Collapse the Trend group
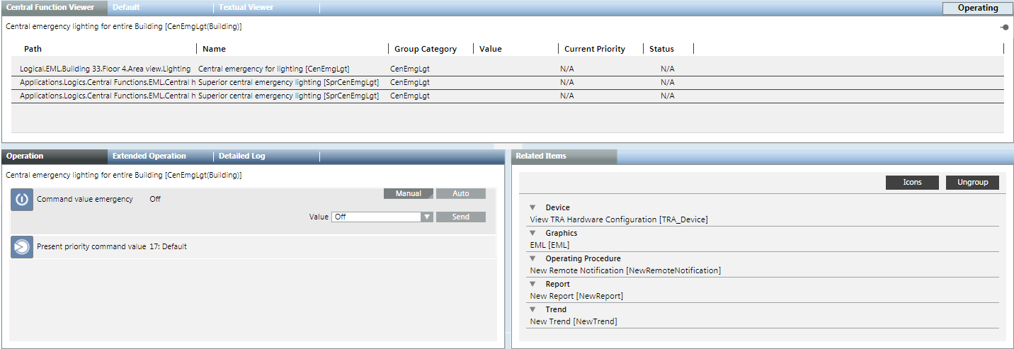Viewport: 1014px width, 349px height. (532, 310)
